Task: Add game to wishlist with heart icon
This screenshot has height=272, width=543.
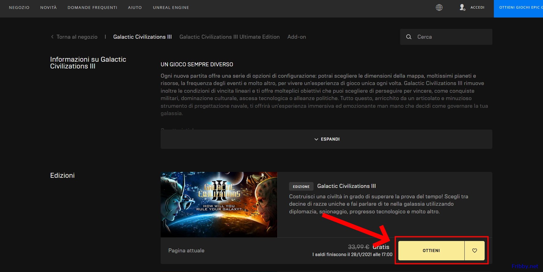Action: (x=475, y=251)
